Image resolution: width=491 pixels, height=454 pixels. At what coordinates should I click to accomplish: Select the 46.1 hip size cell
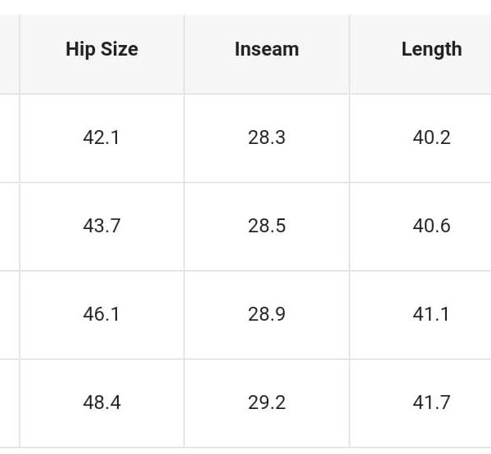pyautogui.click(x=101, y=314)
